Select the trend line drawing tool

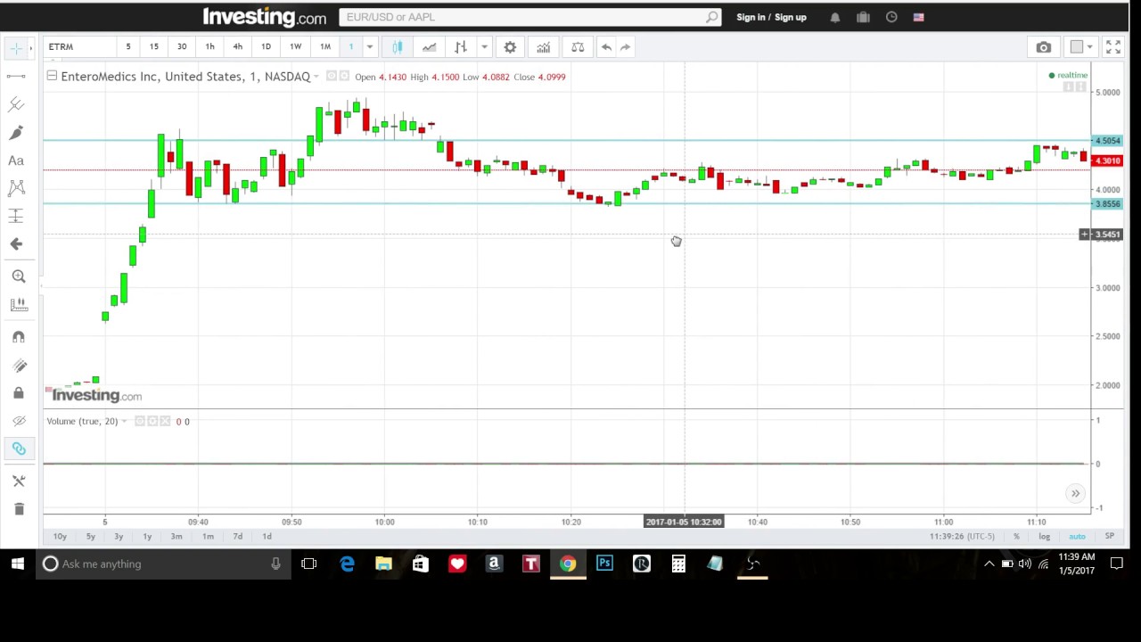(x=16, y=77)
